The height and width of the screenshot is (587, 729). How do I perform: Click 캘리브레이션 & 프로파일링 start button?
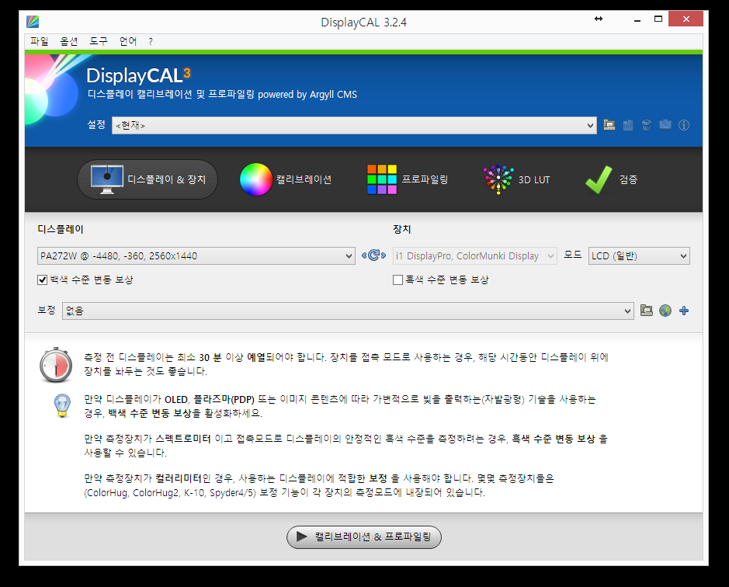[x=364, y=537]
